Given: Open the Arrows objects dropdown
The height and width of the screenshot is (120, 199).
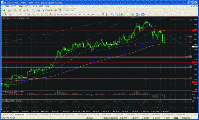Looking at the screenshot, I should (x=51, y=14).
